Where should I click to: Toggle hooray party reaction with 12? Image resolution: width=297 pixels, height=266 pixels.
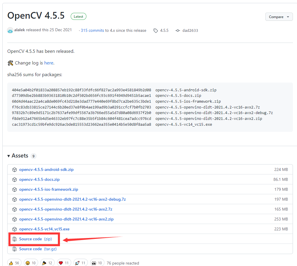pos(47,263)
